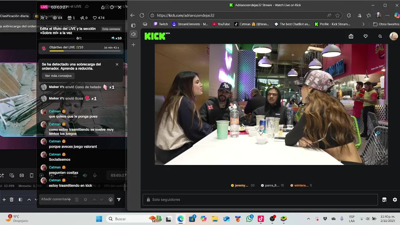Add a scene with plus icon

click(x=4, y=200)
